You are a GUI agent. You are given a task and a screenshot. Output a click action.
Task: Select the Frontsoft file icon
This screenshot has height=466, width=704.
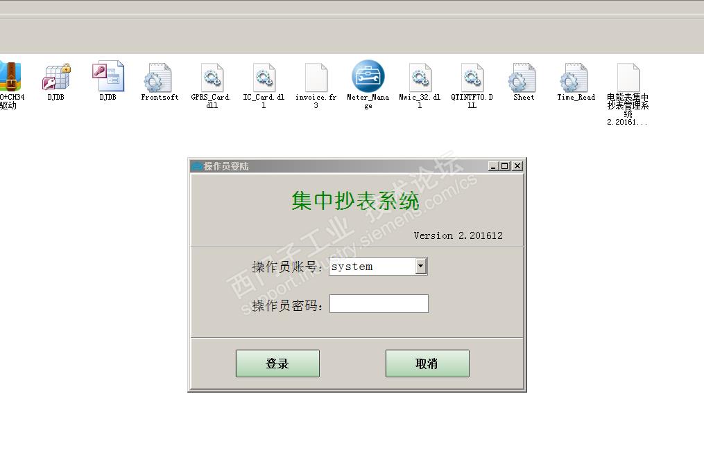coord(158,78)
